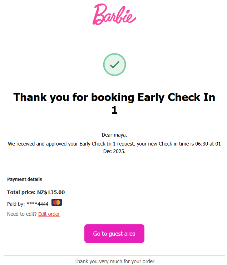Open the Edit order link

pos(49,214)
